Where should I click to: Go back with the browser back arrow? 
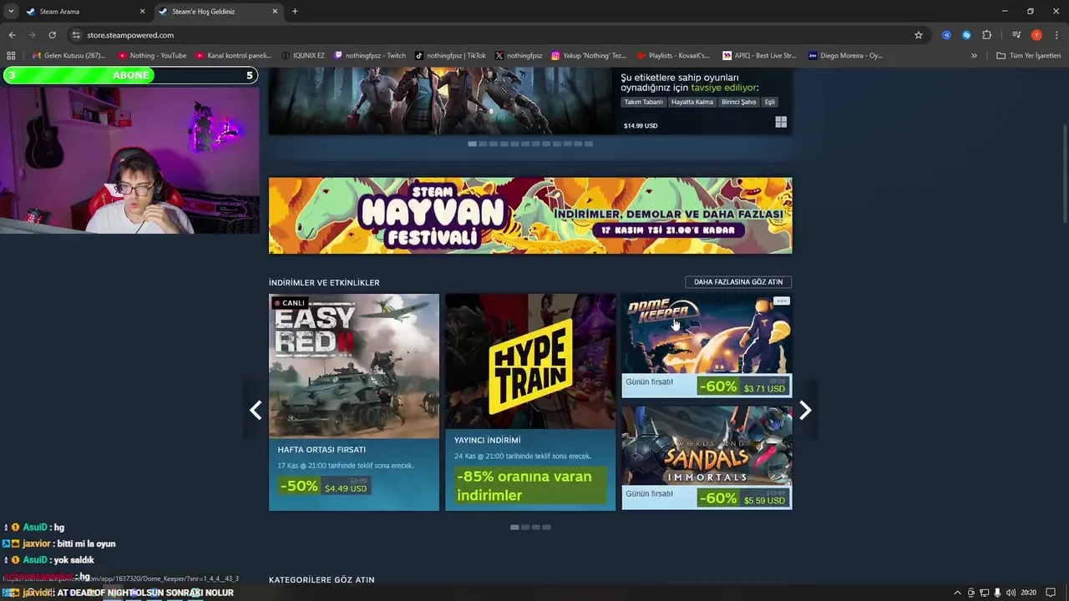(x=12, y=35)
